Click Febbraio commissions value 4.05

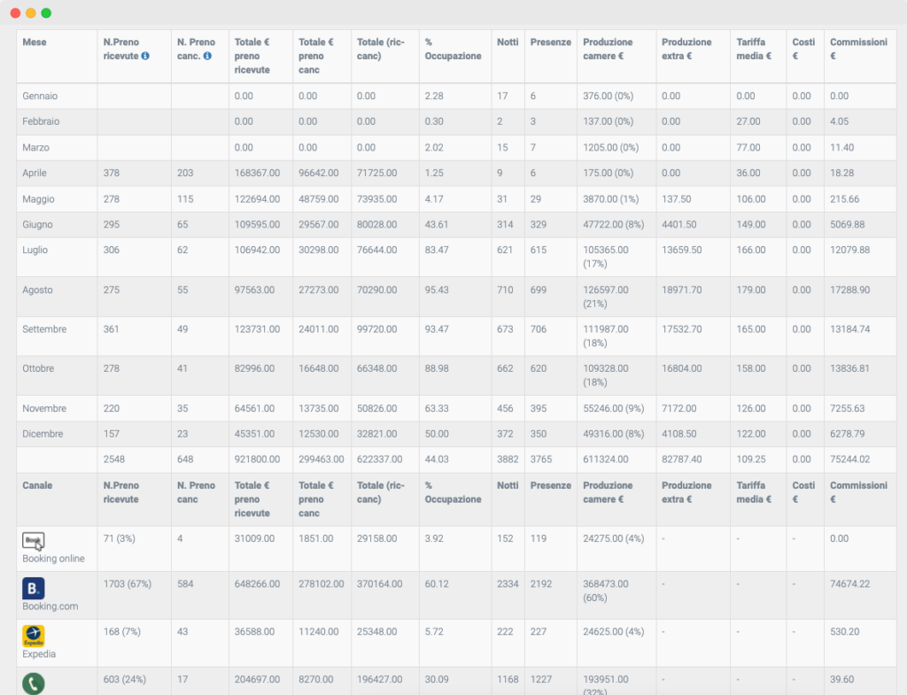[x=840, y=121]
